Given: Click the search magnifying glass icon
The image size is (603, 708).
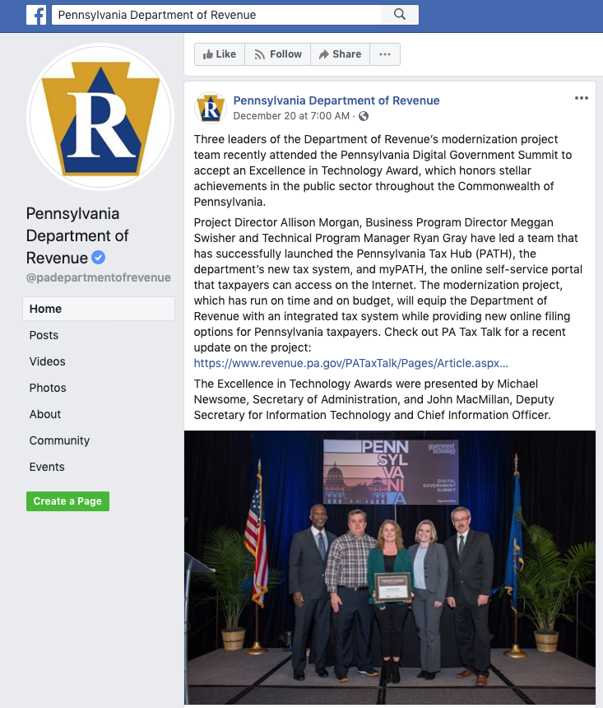Looking at the screenshot, I should point(400,15).
